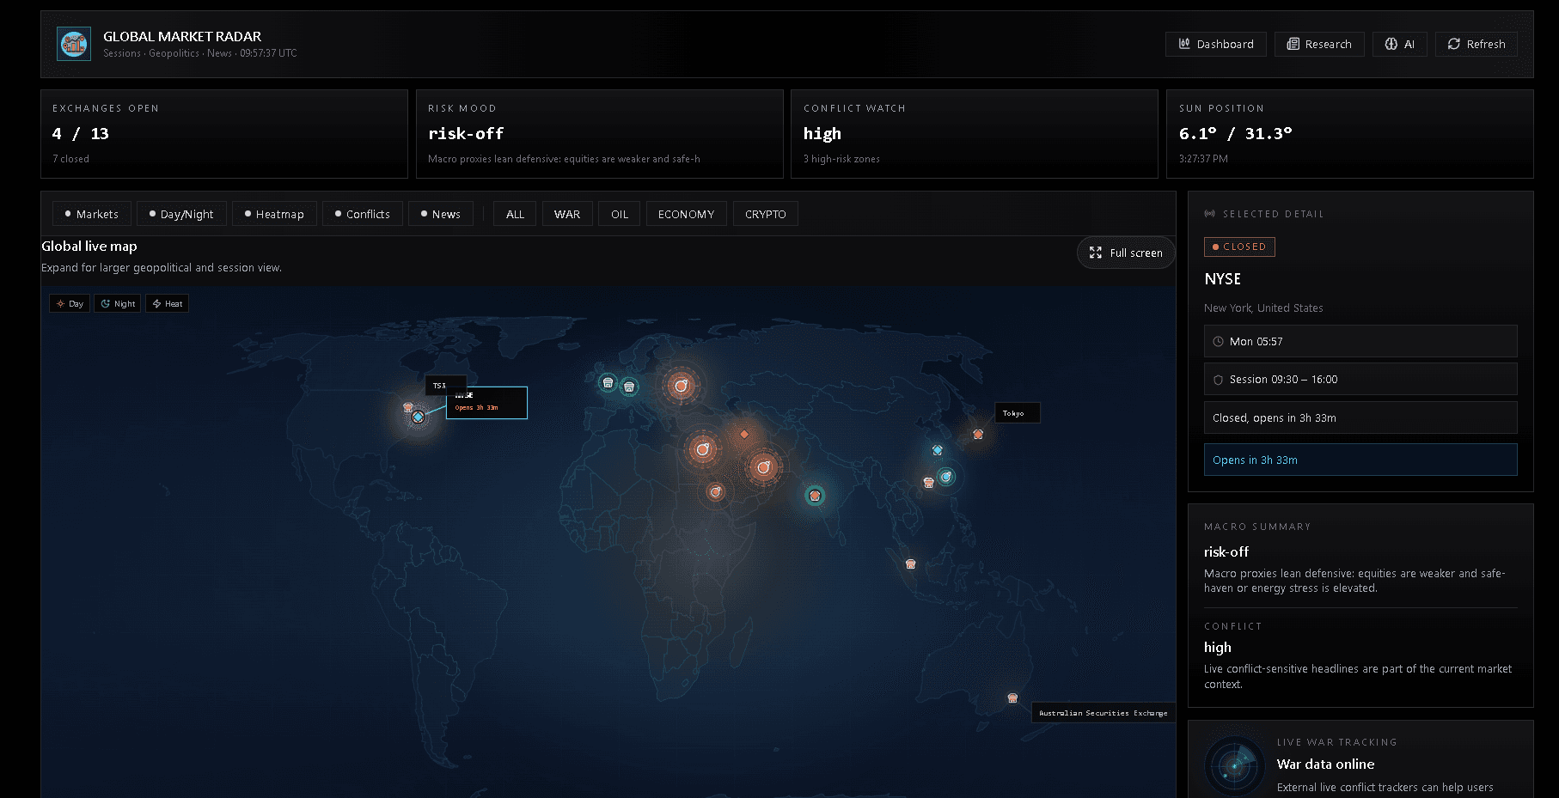Select the NYSE diamond marker on the map
1559x798 pixels.
[x=419, y=417]
